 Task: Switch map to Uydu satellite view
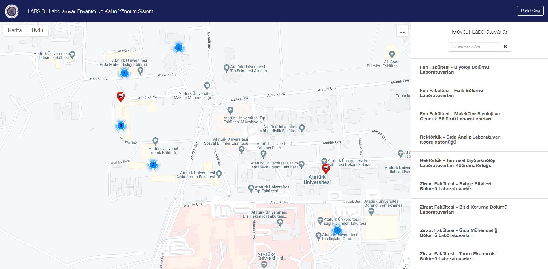37,30
